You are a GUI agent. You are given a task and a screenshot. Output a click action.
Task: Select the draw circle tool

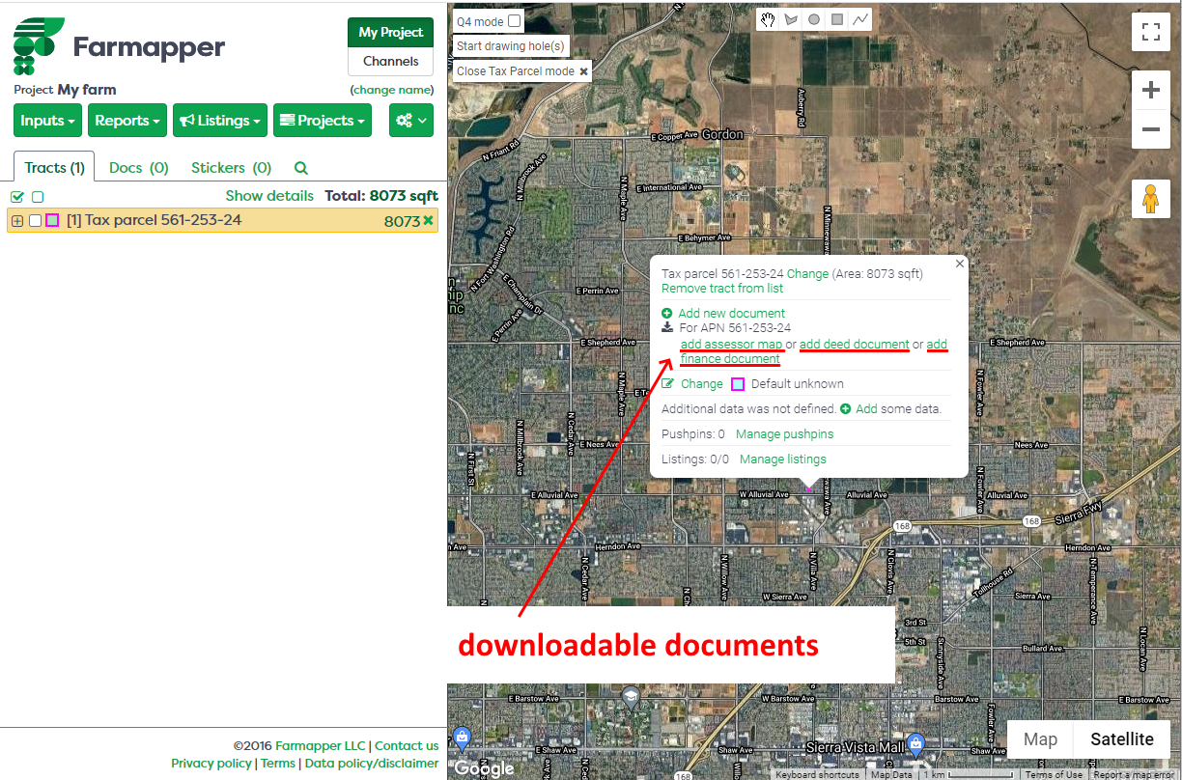[814, 19]
